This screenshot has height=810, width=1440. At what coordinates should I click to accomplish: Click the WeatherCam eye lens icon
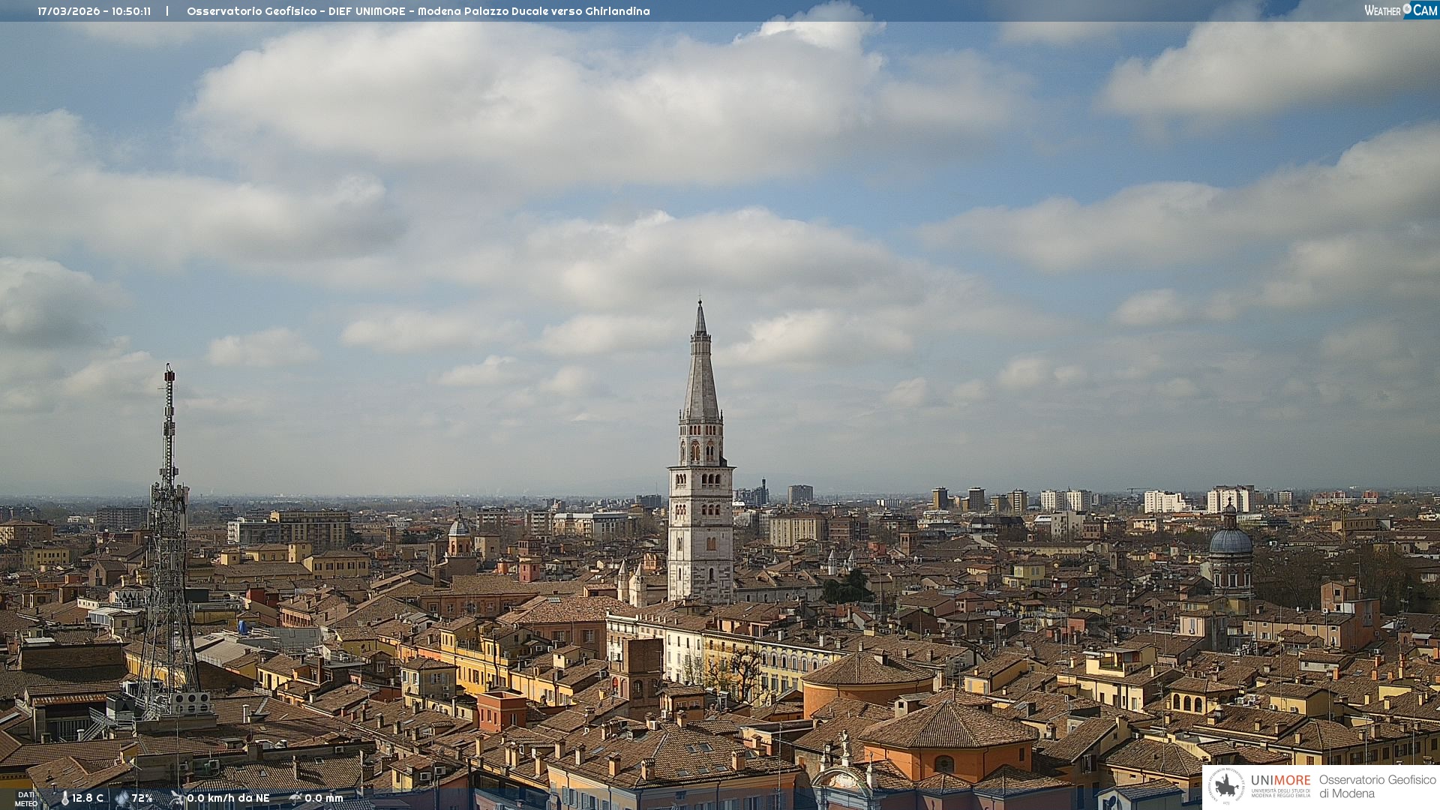[x=1407, y=9]
